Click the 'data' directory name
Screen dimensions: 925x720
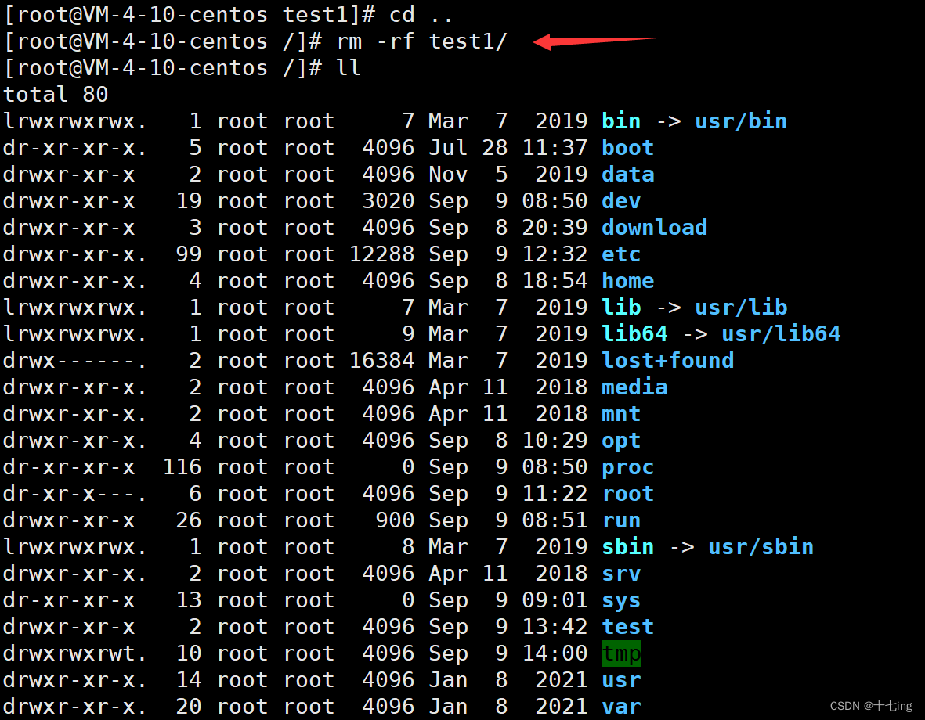[x=627, y=174]
